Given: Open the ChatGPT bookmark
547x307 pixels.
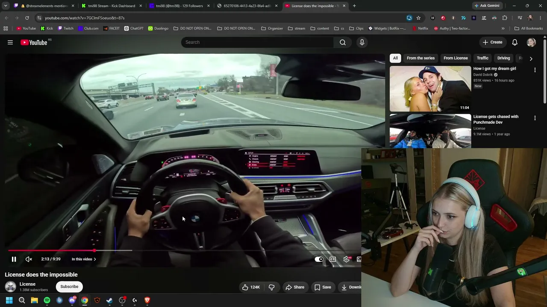Looking at the screenshot, I should 134,29.
